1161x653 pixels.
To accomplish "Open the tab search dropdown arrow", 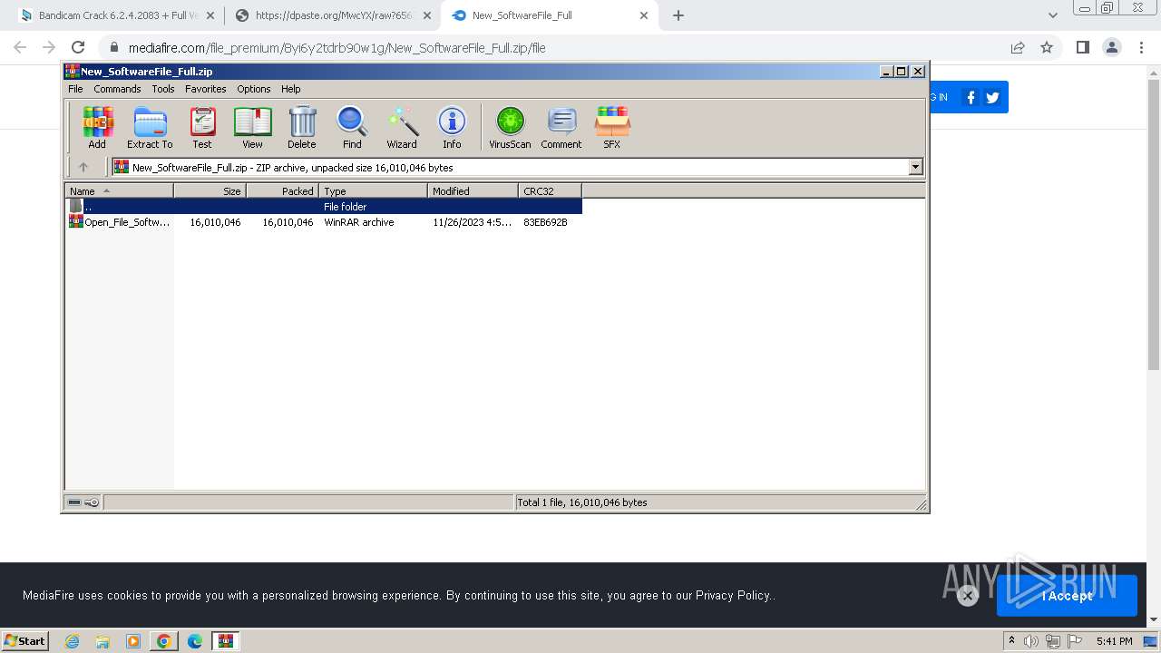I will tap(1052, 15).
